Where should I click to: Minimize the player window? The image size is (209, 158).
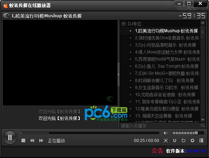coord(179,4)
